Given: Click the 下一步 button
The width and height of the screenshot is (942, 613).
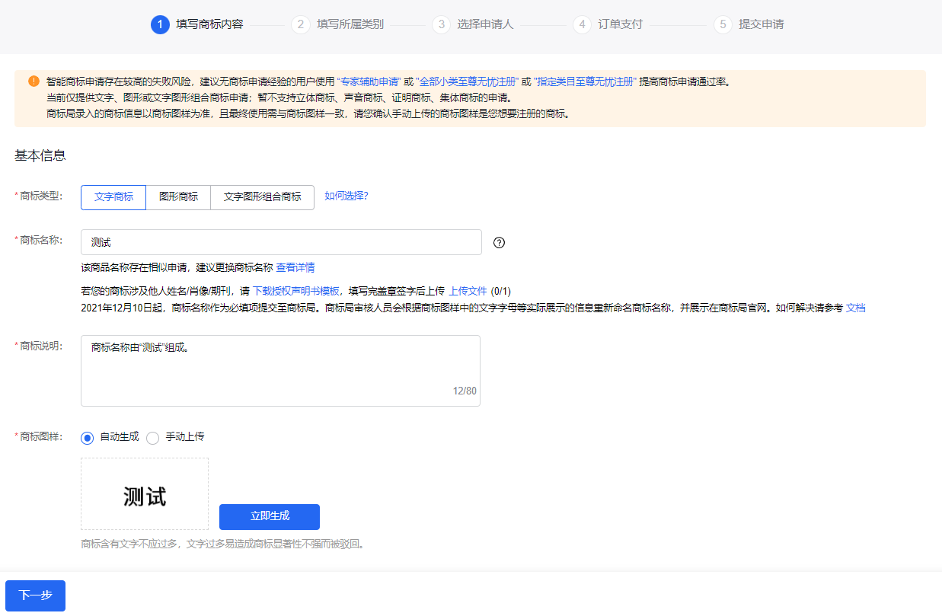Looking at the screenshot, I should pyautogui.click(x=35, y=595).
